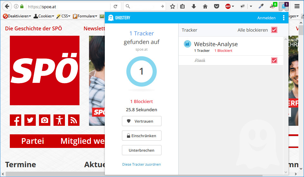Viewport: 304px width, 177px height.
Task: Open the Firefox hamburger menu
Action: (297, 6)
